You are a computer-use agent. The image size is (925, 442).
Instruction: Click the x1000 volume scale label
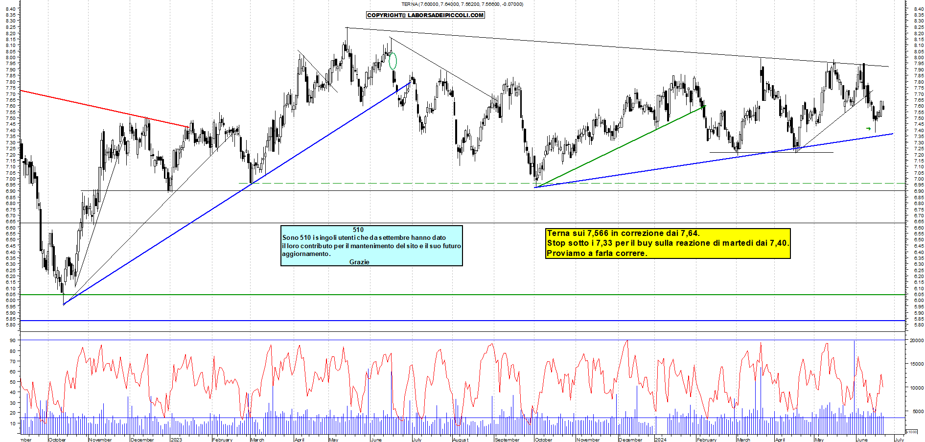(912, 432)
